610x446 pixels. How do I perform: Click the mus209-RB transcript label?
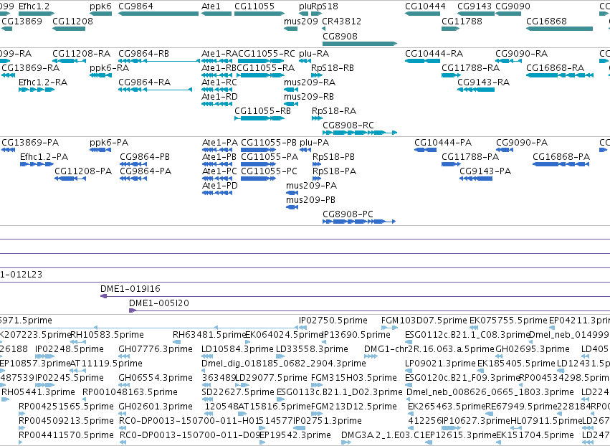(309, 97)
